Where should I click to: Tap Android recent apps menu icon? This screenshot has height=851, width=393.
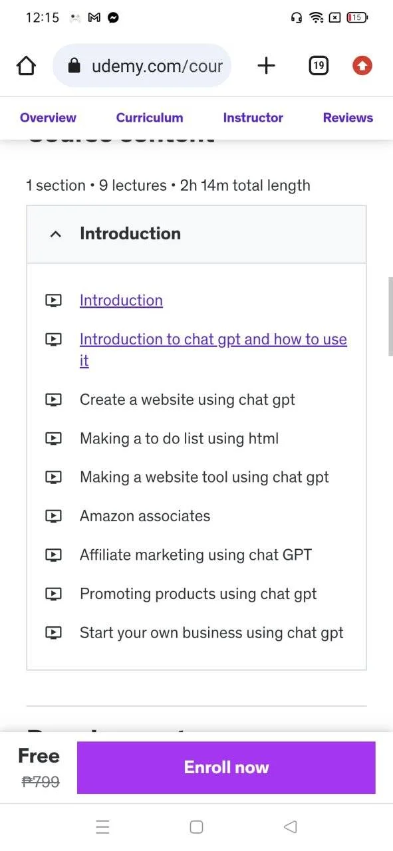coord(102,827)
